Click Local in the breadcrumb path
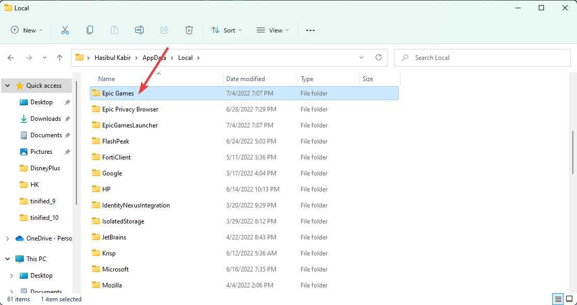 click(185, 58)
